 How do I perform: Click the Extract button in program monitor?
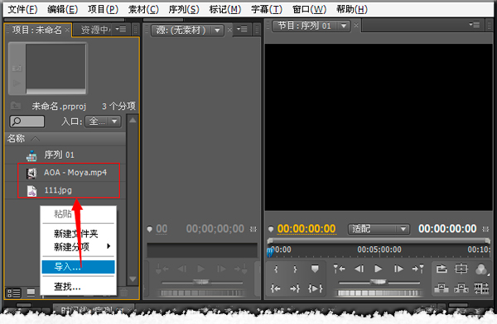[x=461, y=288]
